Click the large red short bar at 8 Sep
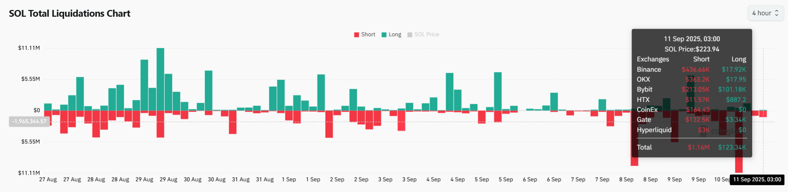 tap(634, 139)
